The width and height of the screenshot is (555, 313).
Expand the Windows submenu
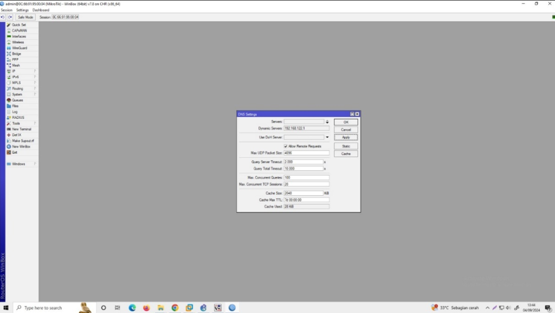(x=22, y=164)
